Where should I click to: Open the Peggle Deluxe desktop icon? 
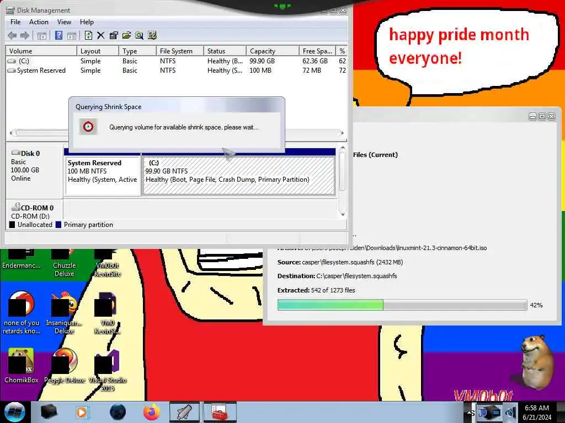(x=65, y=366)
